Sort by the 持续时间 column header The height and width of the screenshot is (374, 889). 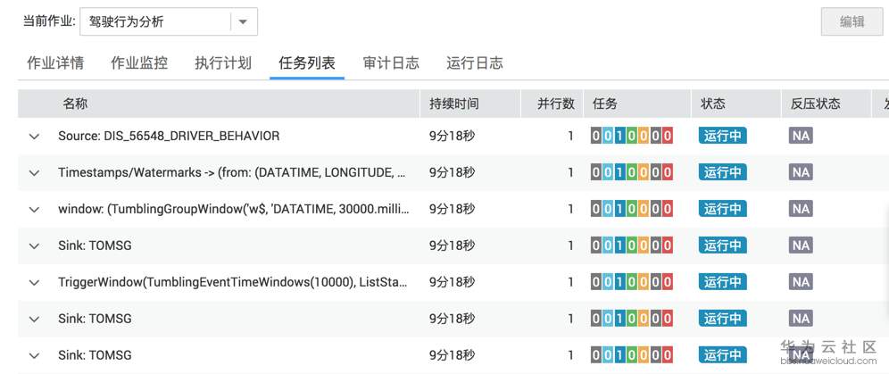453,104
